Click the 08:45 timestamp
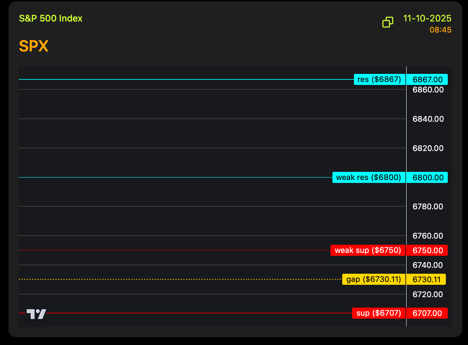The image size is (468, 345). pyautogui.click(x=440, y=30)
